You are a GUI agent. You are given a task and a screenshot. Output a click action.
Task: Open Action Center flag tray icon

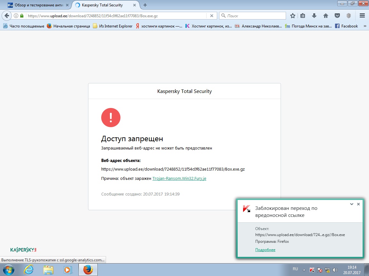point(320,270)
